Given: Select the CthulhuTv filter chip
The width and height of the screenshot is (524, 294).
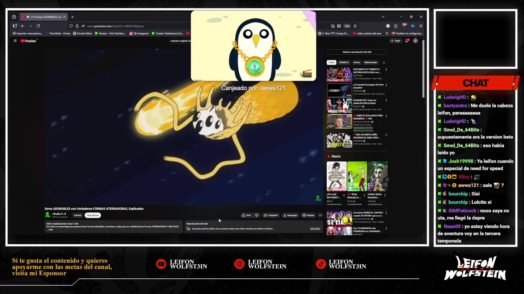Looking at the screenshot, I should (344, 62).
